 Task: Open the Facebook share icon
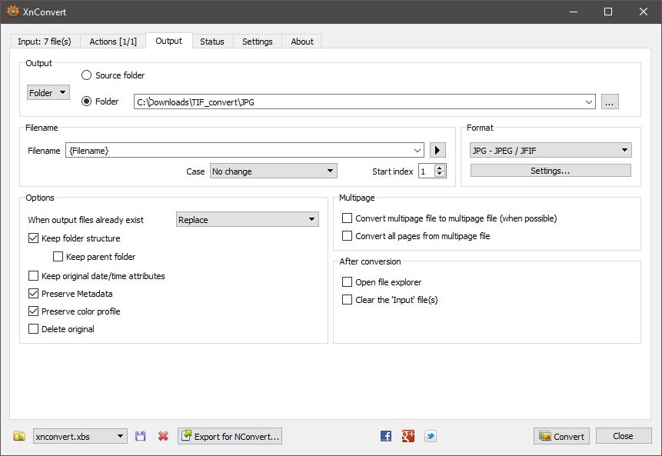386,436
